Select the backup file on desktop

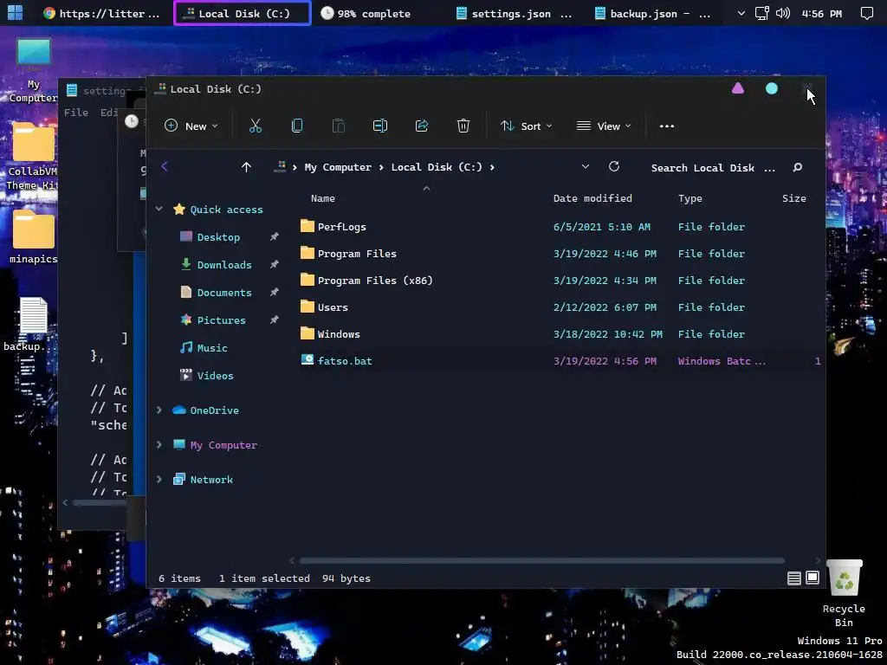click(31, 324)
